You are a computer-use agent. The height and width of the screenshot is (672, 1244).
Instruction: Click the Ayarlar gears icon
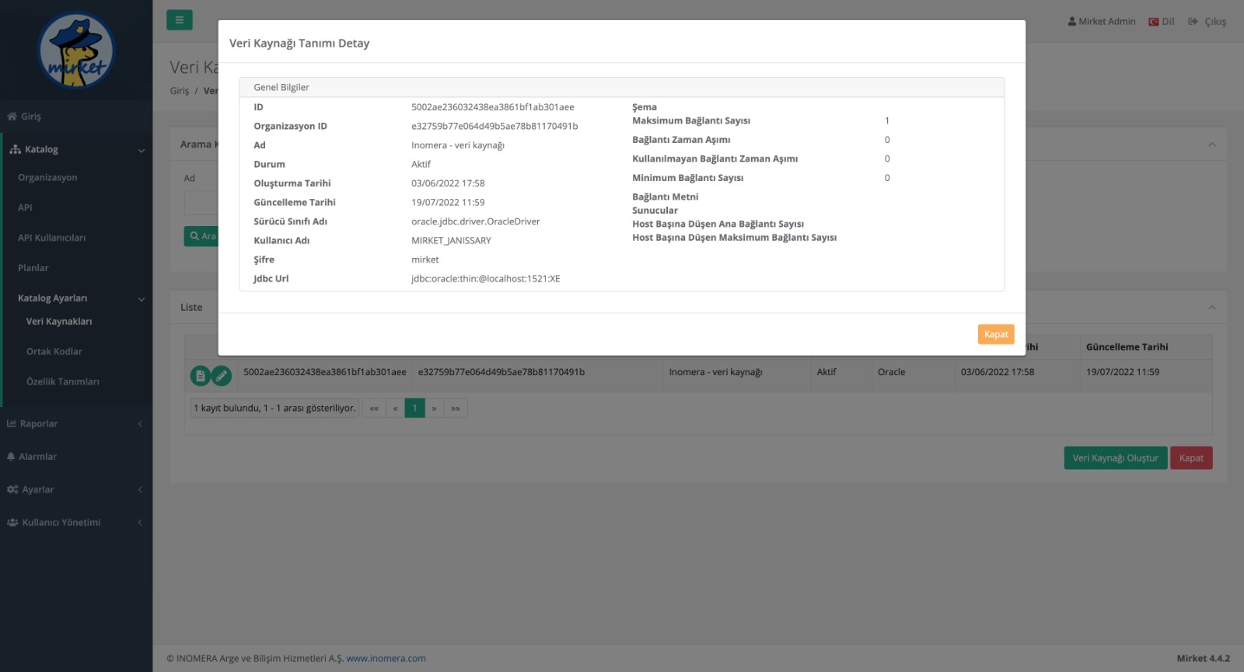click(x=12, y=489)
